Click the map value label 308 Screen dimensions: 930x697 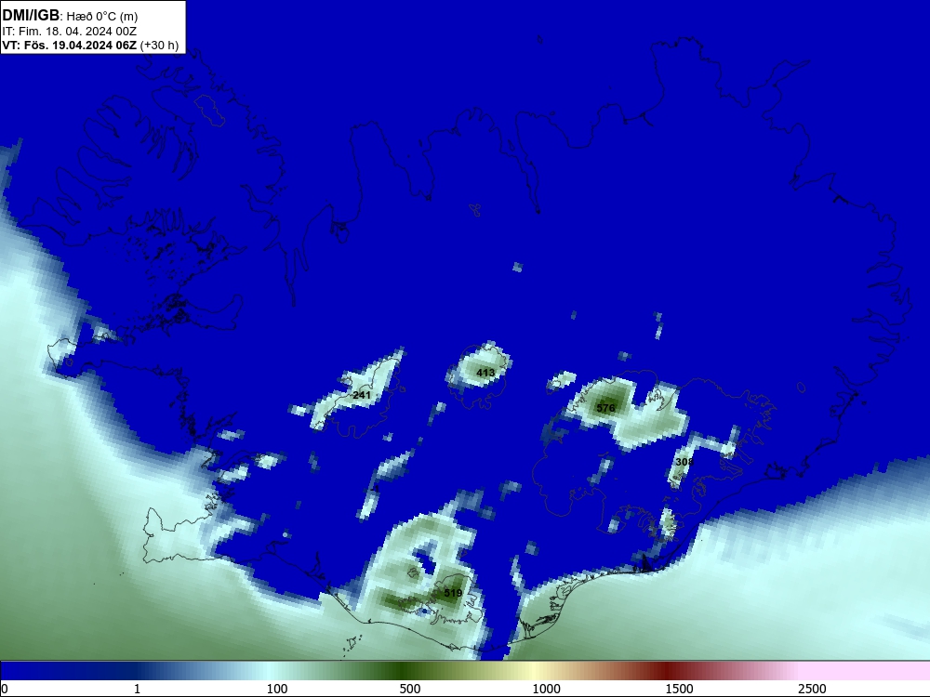pyautogui.click(x=684, y=462)
